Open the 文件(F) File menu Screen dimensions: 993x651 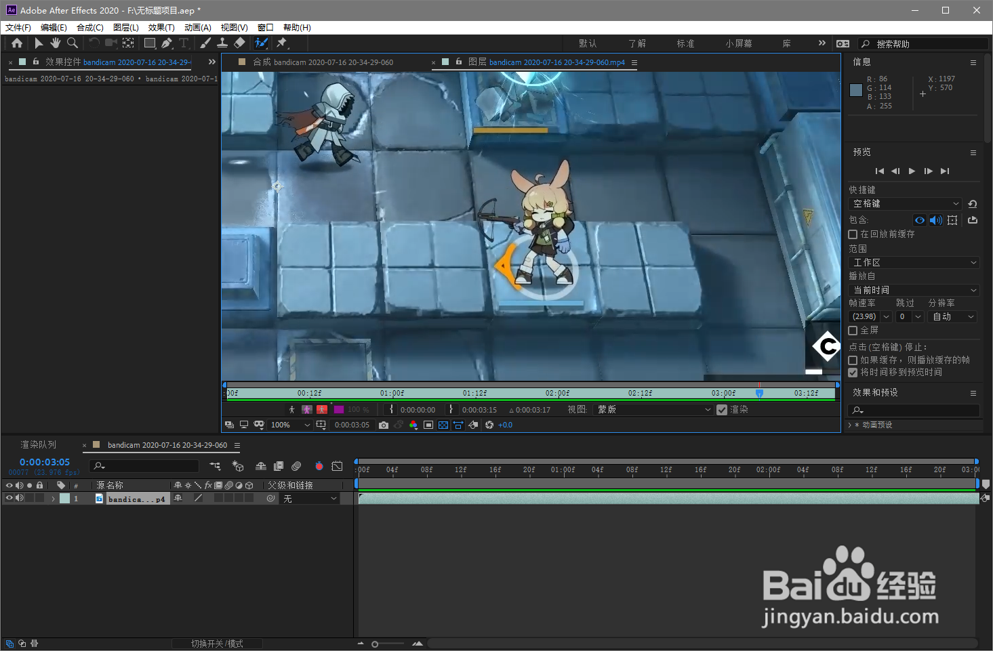pyautogui.click(x=18, y=28)
